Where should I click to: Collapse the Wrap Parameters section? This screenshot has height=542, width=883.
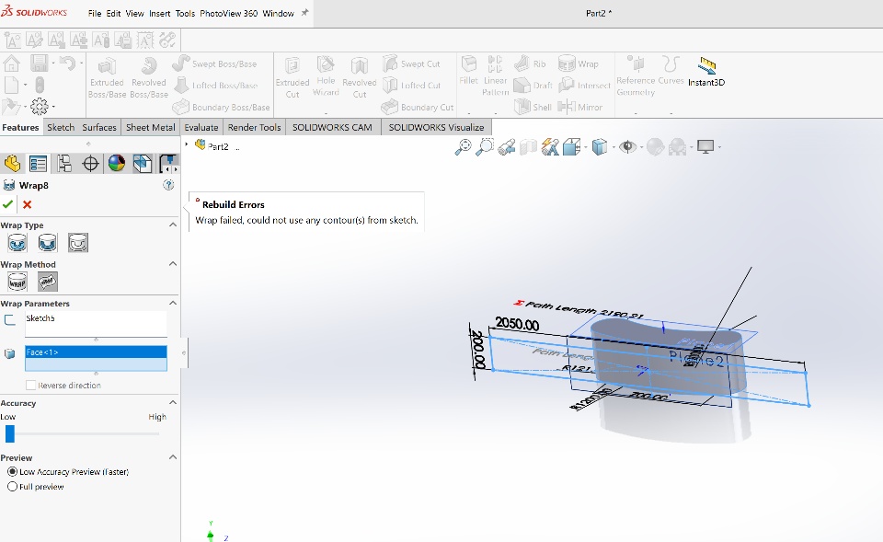(172, 303)
